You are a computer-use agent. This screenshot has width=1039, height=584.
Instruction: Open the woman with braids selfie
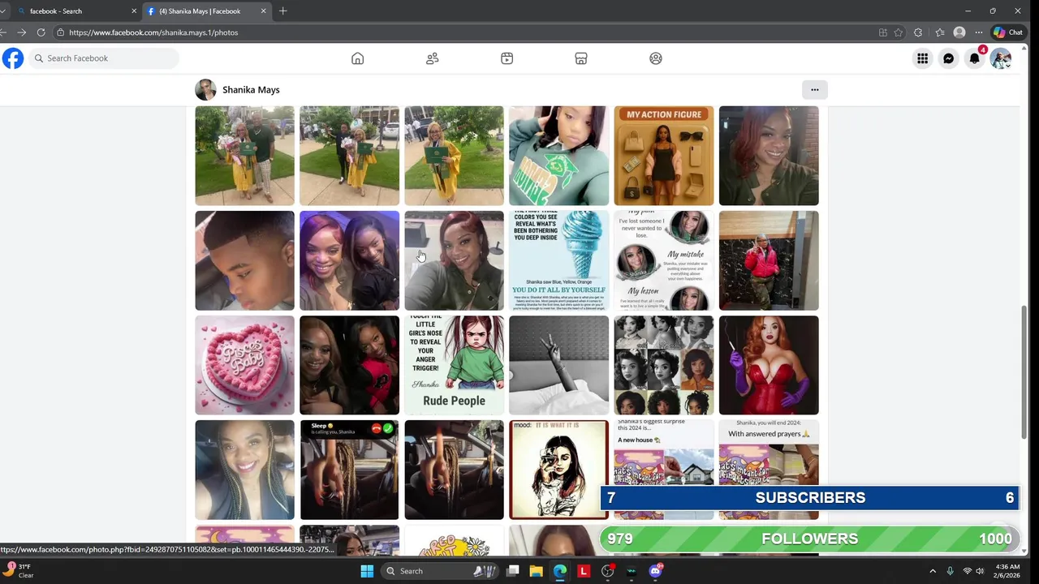[244, 470]
